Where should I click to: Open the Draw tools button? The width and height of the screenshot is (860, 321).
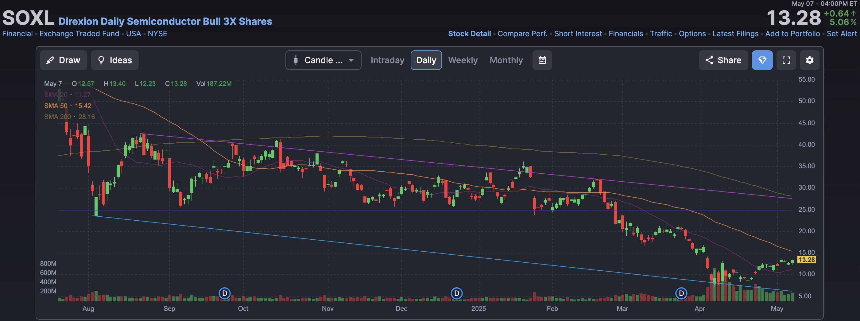click(64, 60)
